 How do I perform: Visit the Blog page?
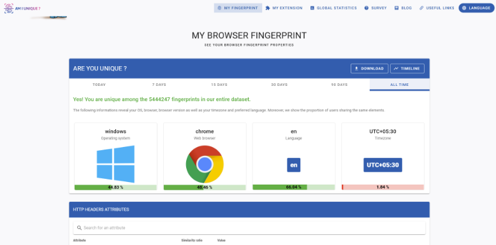click(403, 8)
